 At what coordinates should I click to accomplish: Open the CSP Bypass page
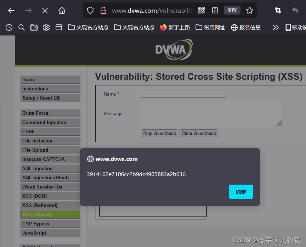click(50, 224)
